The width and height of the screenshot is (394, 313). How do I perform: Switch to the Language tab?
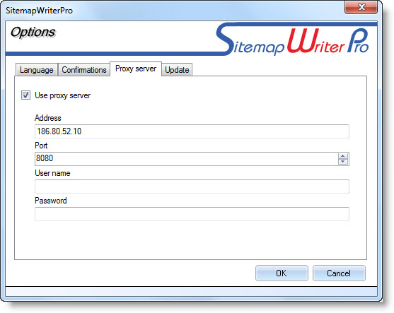pos(37,69)
